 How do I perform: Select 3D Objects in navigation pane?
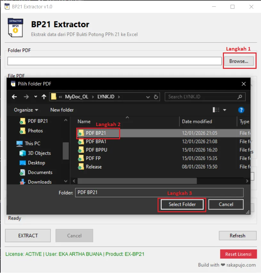39,153
